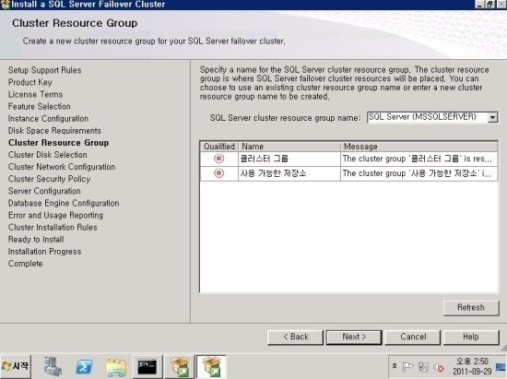
Task: Click the Cluster Network Configuration step
Action: pyautogui.click(x=62, y=167)
